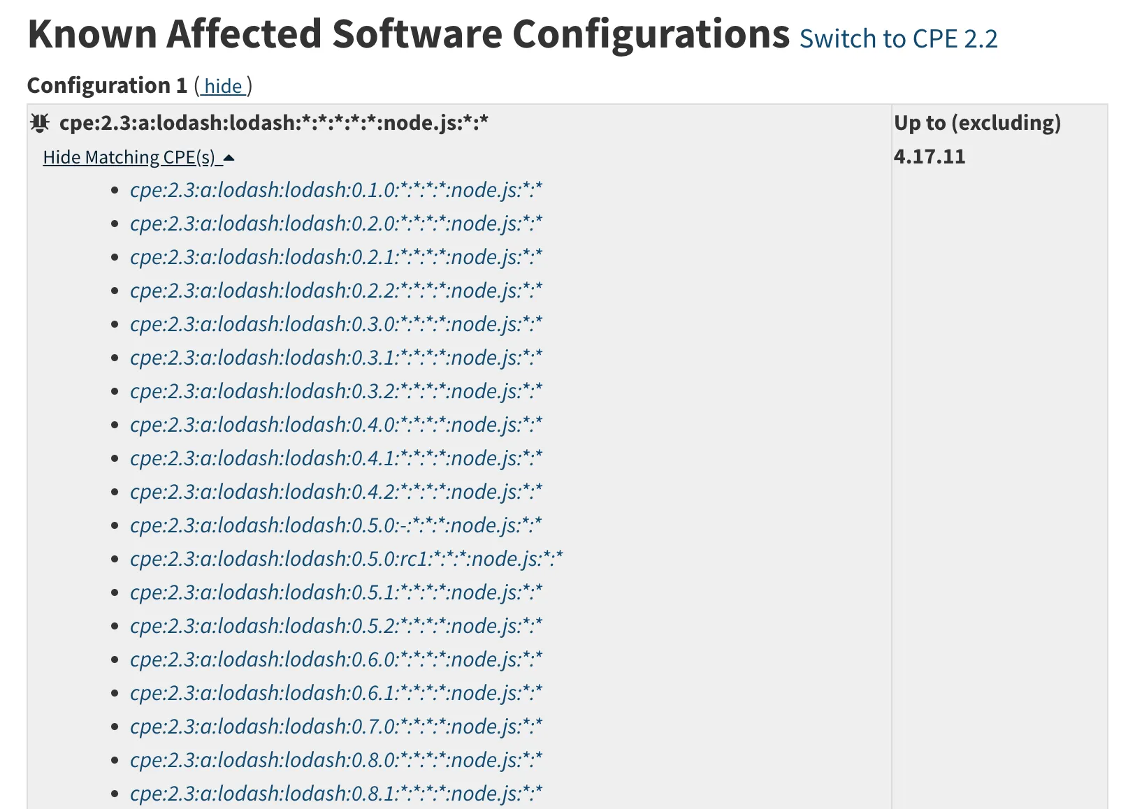Image resolution: width=1135 pixels, height=809 pixels.
Task: Open the lodash 0.3.0 CPE entry
Action: pos(336,324)
